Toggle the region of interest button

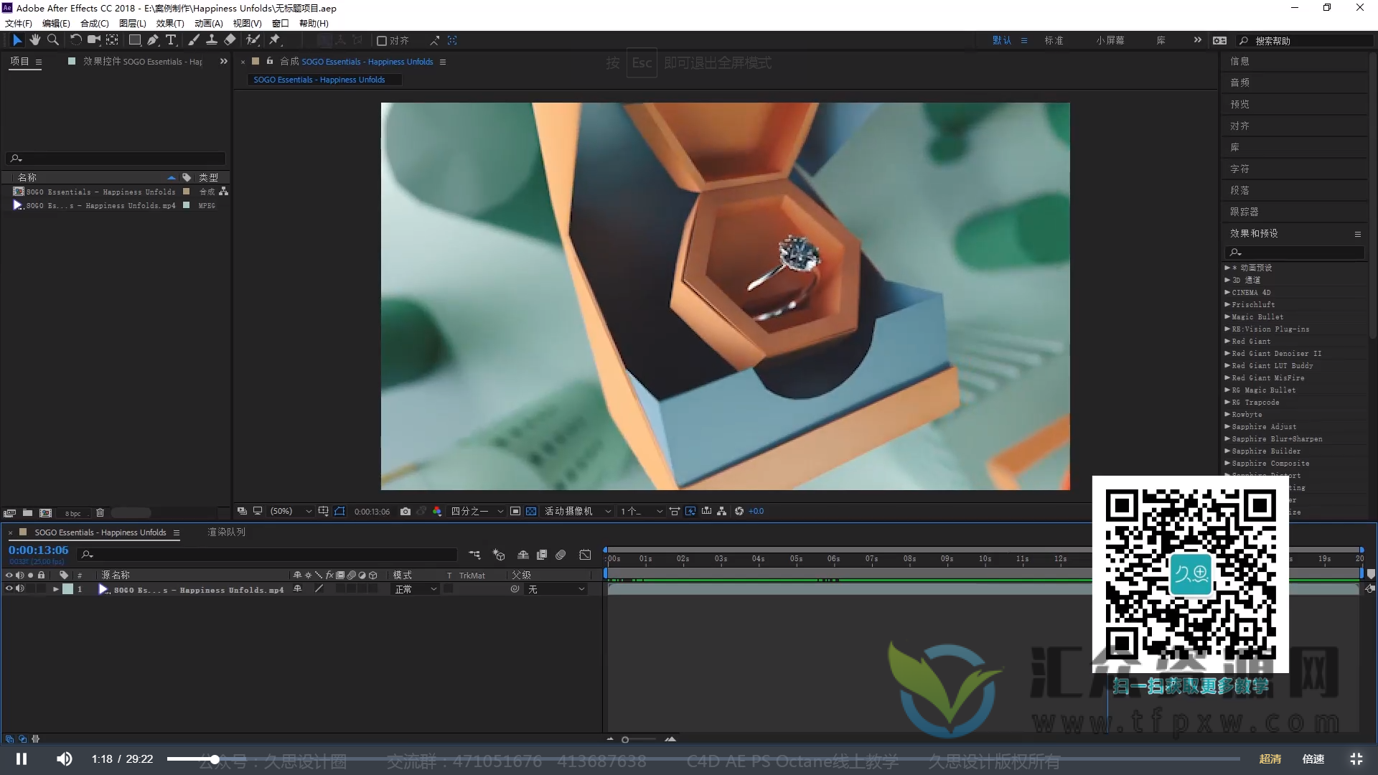click(x=515, y=511)
